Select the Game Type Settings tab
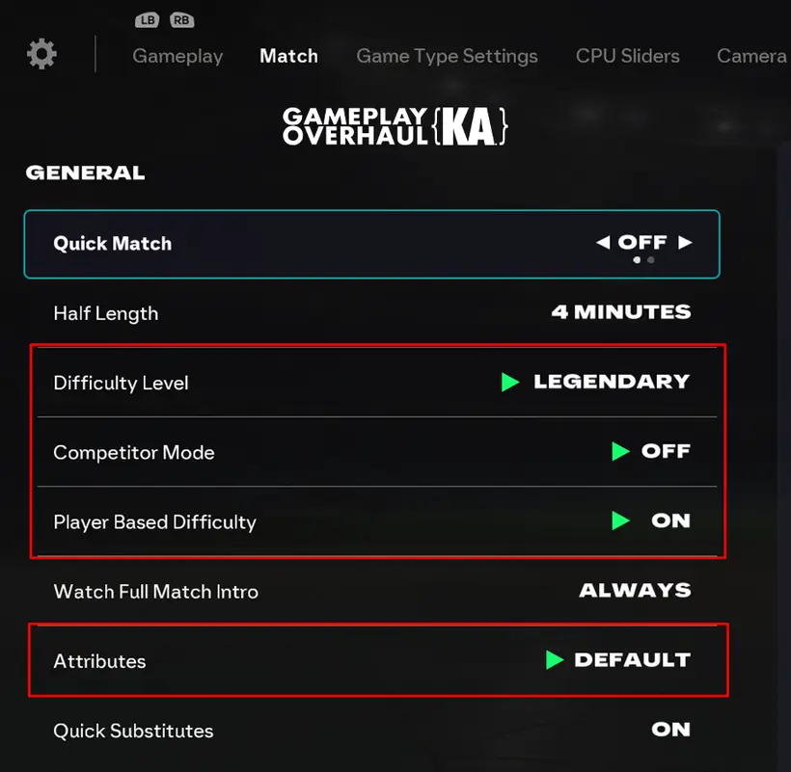Viewport: 791px width, 772px height. (447, 56)
